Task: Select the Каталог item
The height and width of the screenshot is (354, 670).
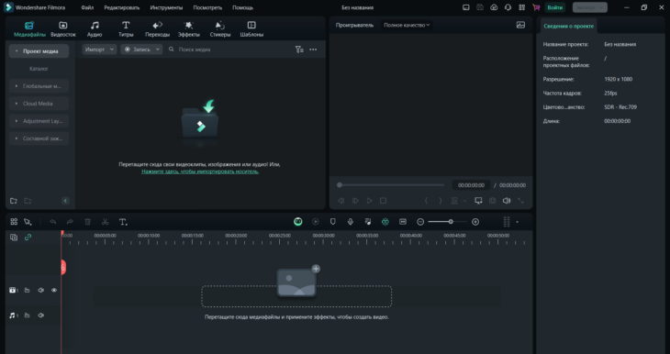Action: (39, 69)
